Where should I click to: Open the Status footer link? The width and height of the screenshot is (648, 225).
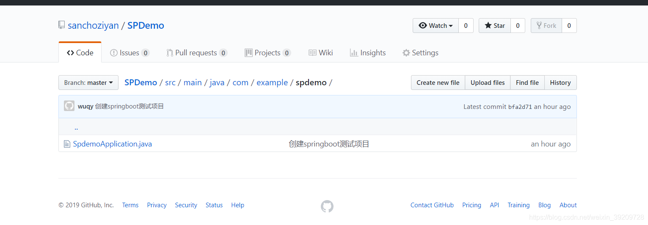(x=214, y=205)
